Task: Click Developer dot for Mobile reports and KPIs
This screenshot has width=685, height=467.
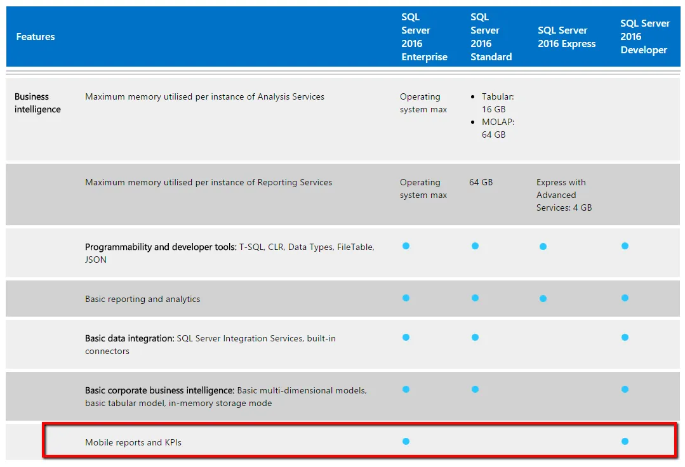Action: (x=625, y=441)
